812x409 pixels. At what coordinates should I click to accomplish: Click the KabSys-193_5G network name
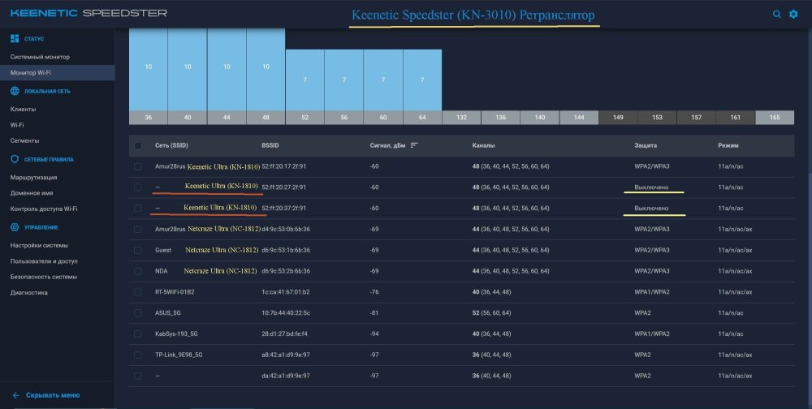175,334
